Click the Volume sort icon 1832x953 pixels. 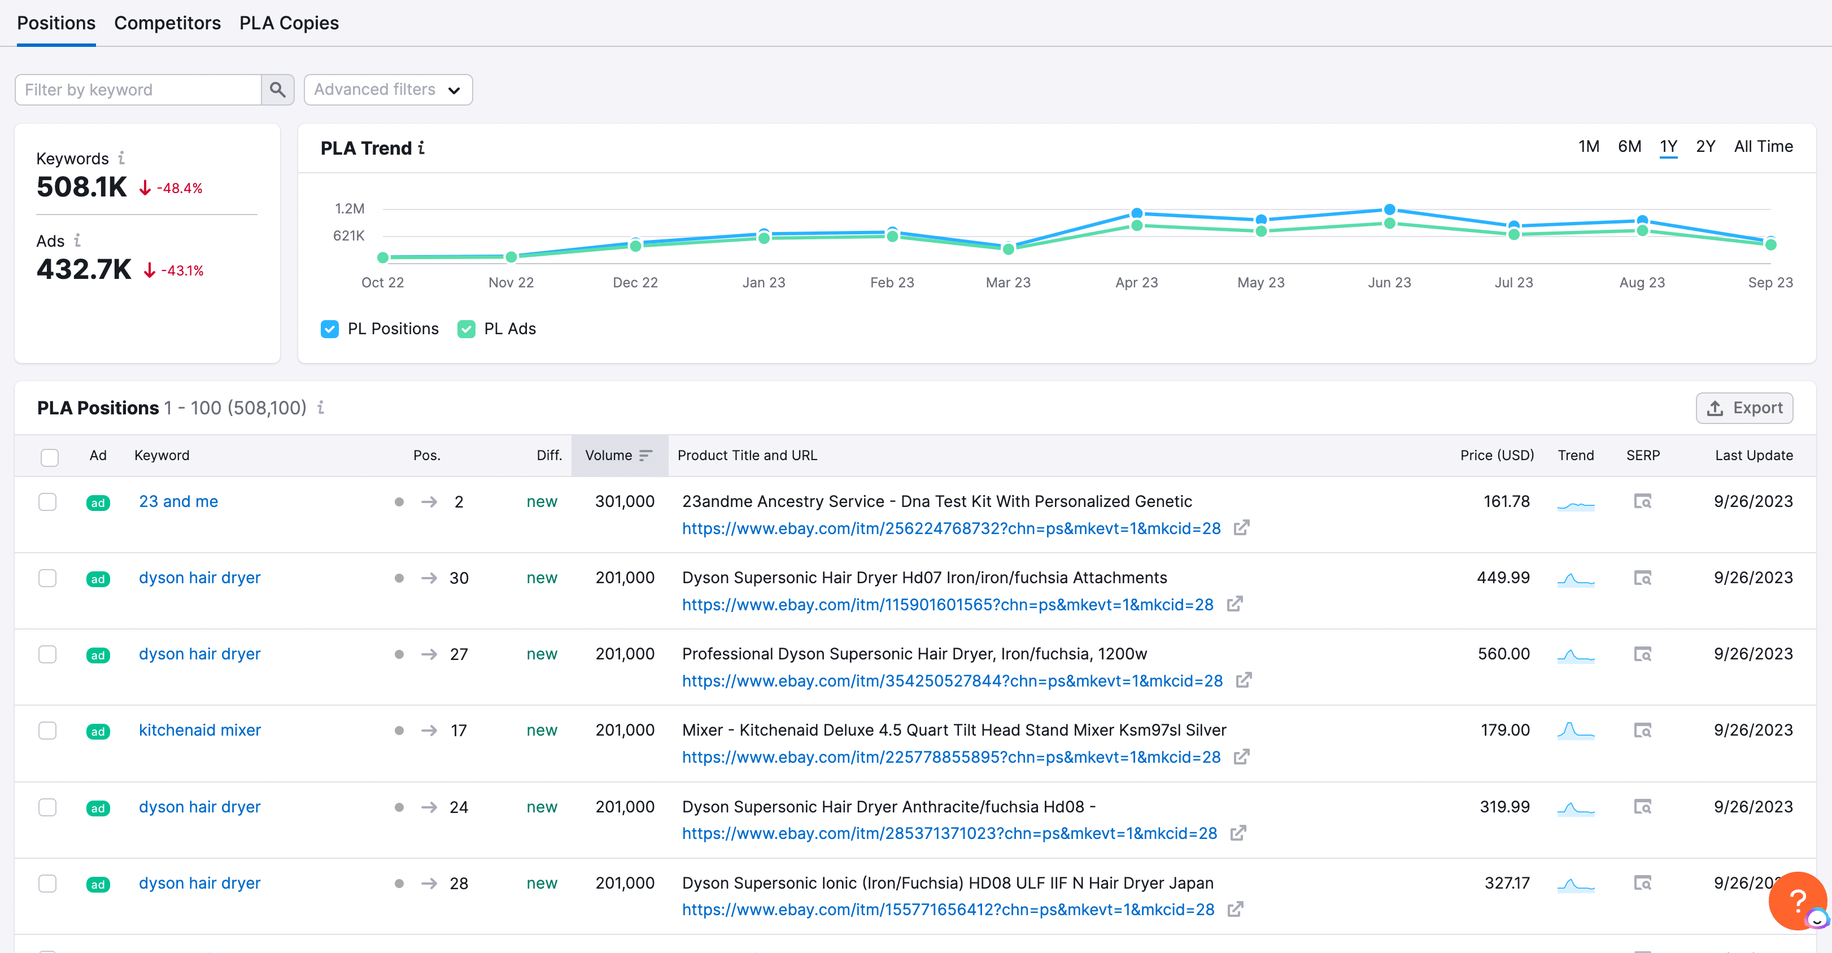tap(645, 455)
